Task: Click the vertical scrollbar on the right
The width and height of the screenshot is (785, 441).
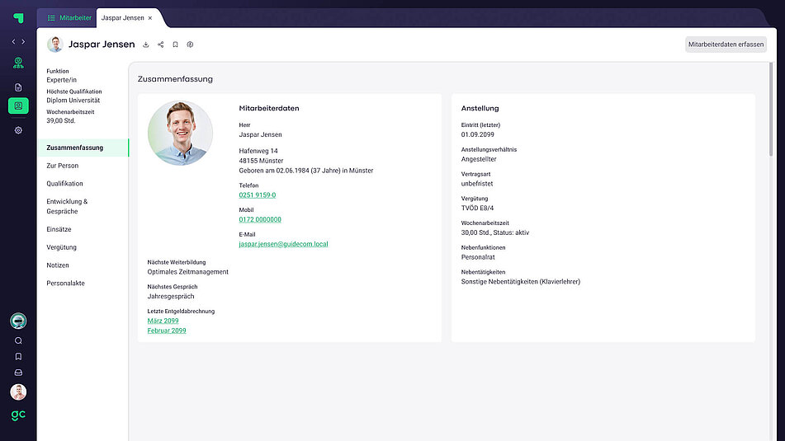Action: pyautogui.click(x=771, y=107)
